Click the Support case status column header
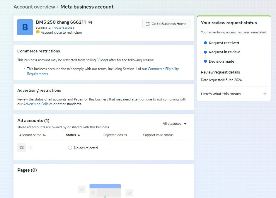 point(158,135)
